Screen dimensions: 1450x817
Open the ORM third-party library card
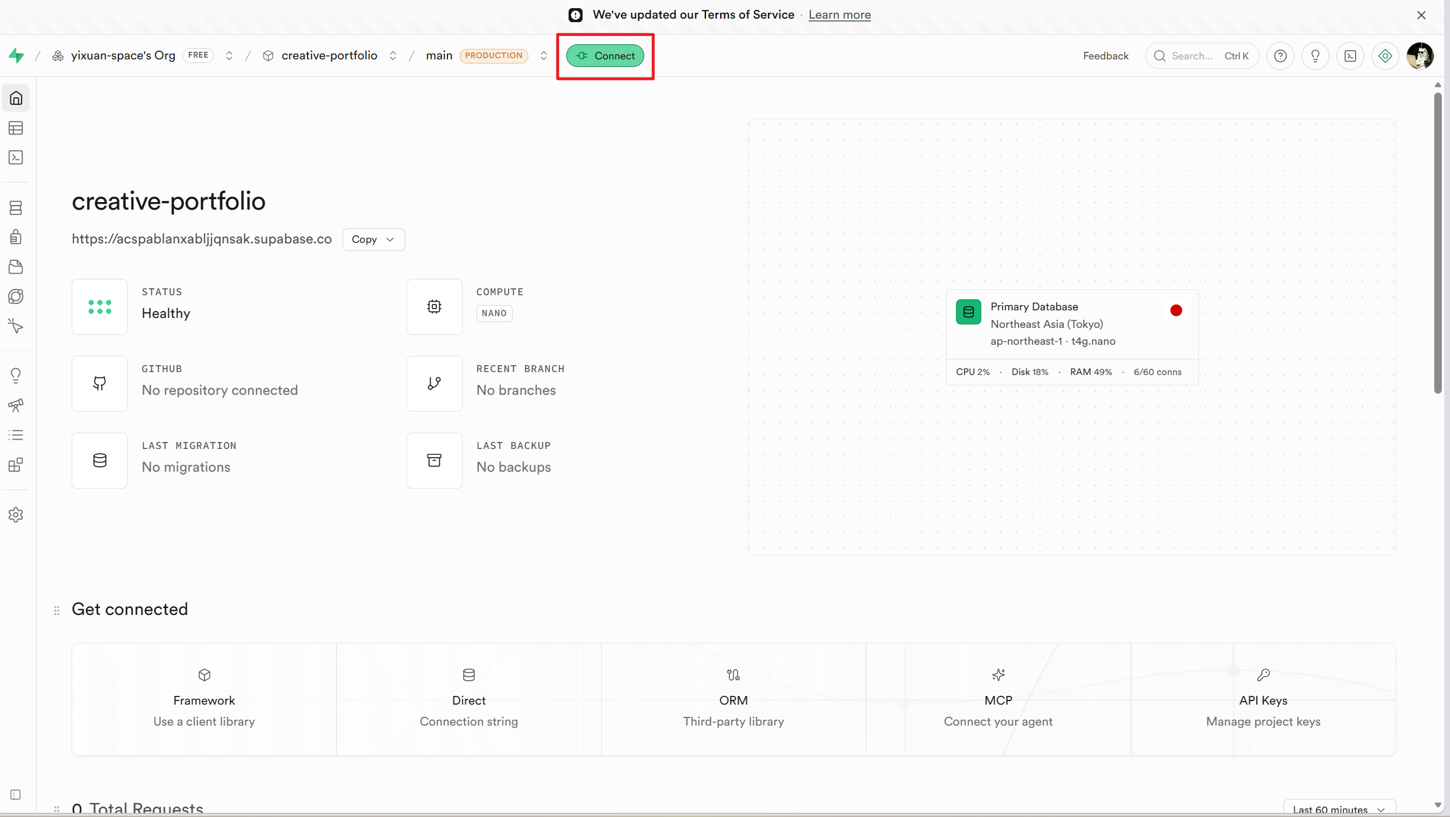coord(733,699)
